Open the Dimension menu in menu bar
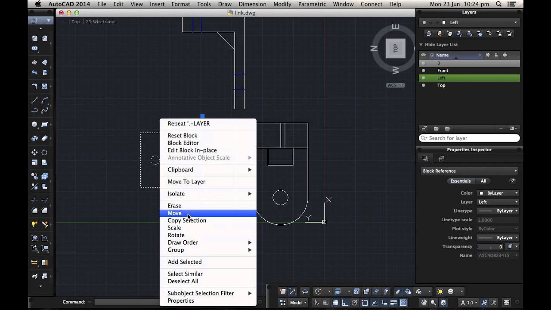The width and height of the screenshot is (551, 310). 252,4
